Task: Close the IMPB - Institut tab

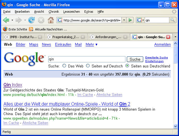Action: pos(40,37)
